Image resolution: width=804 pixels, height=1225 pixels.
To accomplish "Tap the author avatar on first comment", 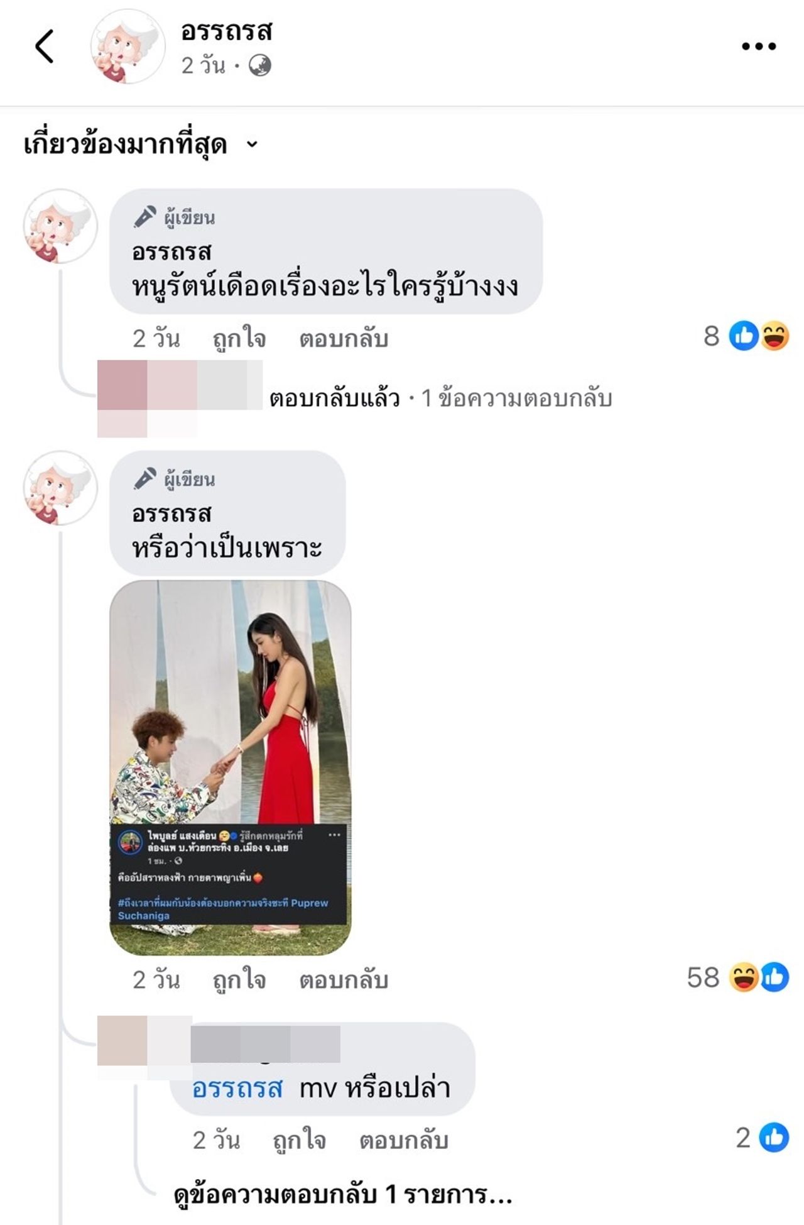I will tap(60, 226).
